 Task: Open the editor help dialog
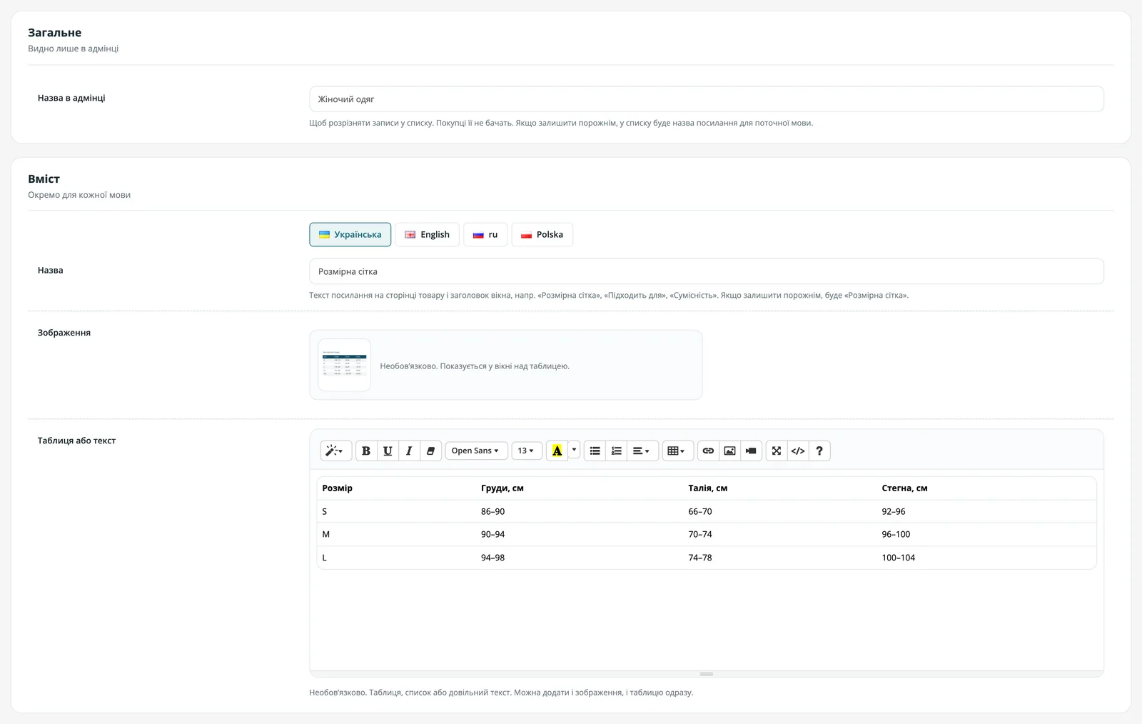[819, 451]
